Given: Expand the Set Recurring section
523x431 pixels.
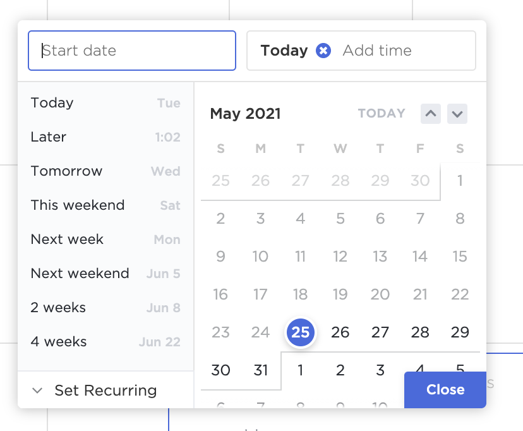Looking at the screenshot, I should pos(95,391).
